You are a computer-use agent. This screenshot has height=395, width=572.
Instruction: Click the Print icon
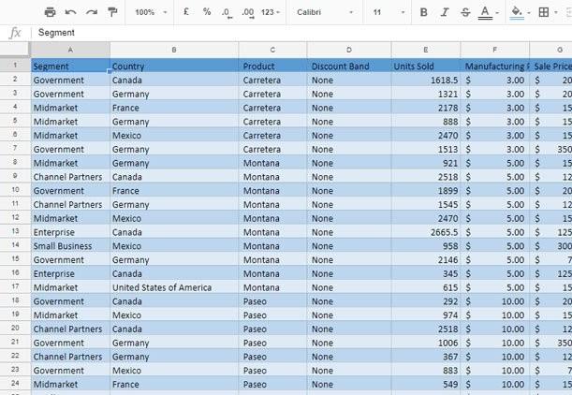coord(50,12)
